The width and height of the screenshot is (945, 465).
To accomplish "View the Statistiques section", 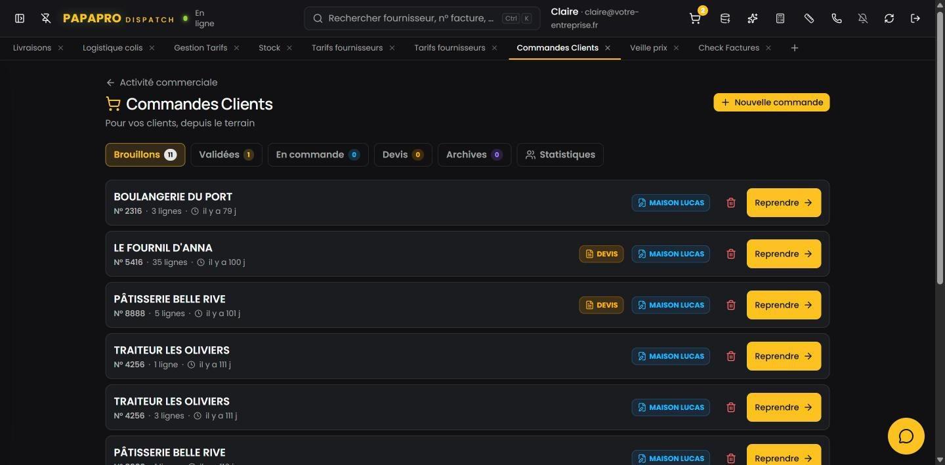I will click(560, 155).
